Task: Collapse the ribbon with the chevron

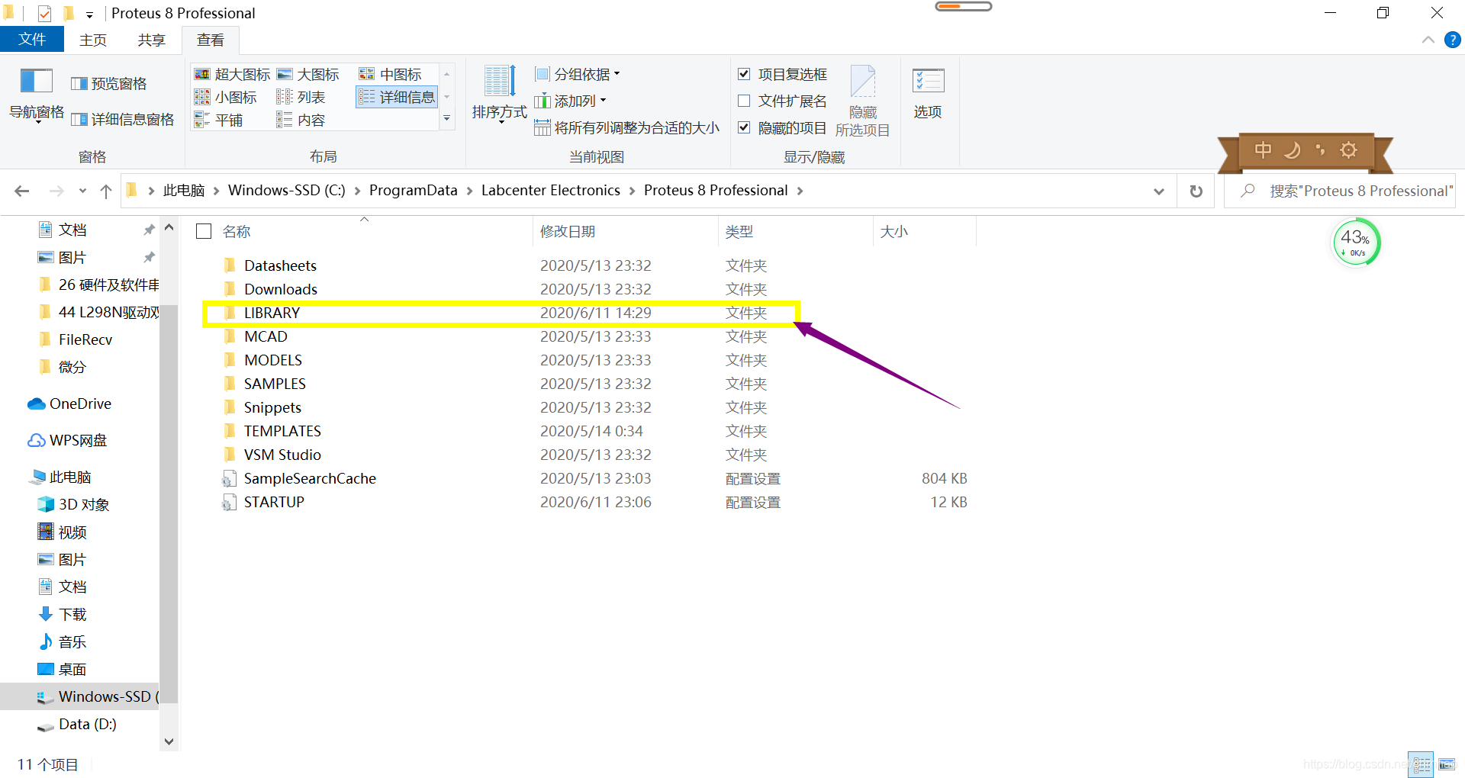Action: click(x=1428, y=40)
